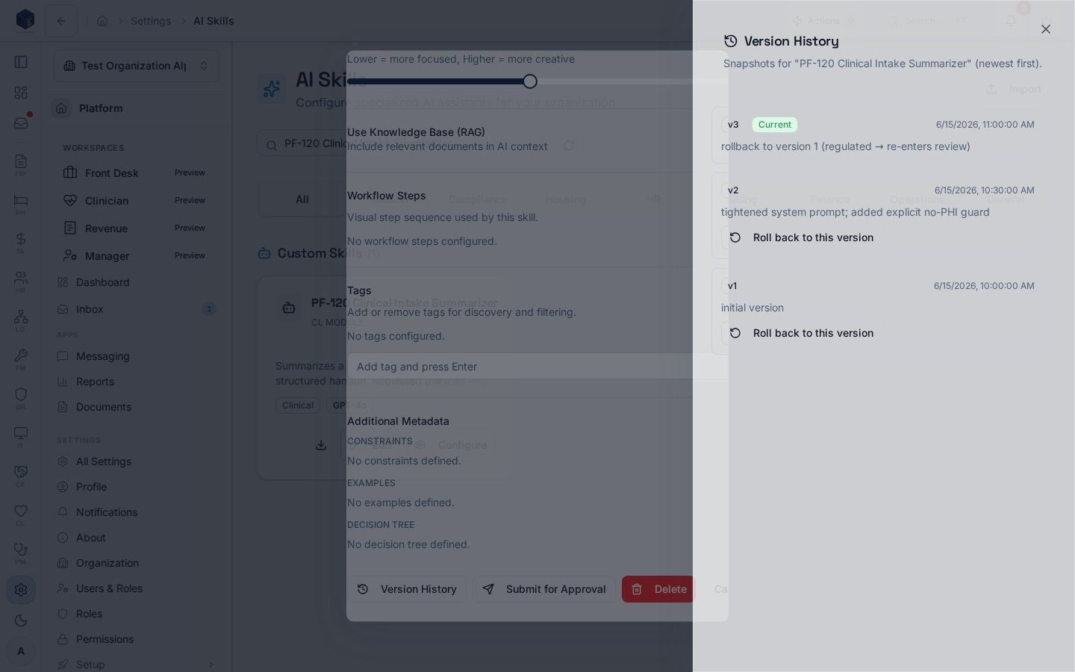Viewport: 1075px width, 672px height.
Task: Close the Version History panel
Action: tap(1046, 29)
